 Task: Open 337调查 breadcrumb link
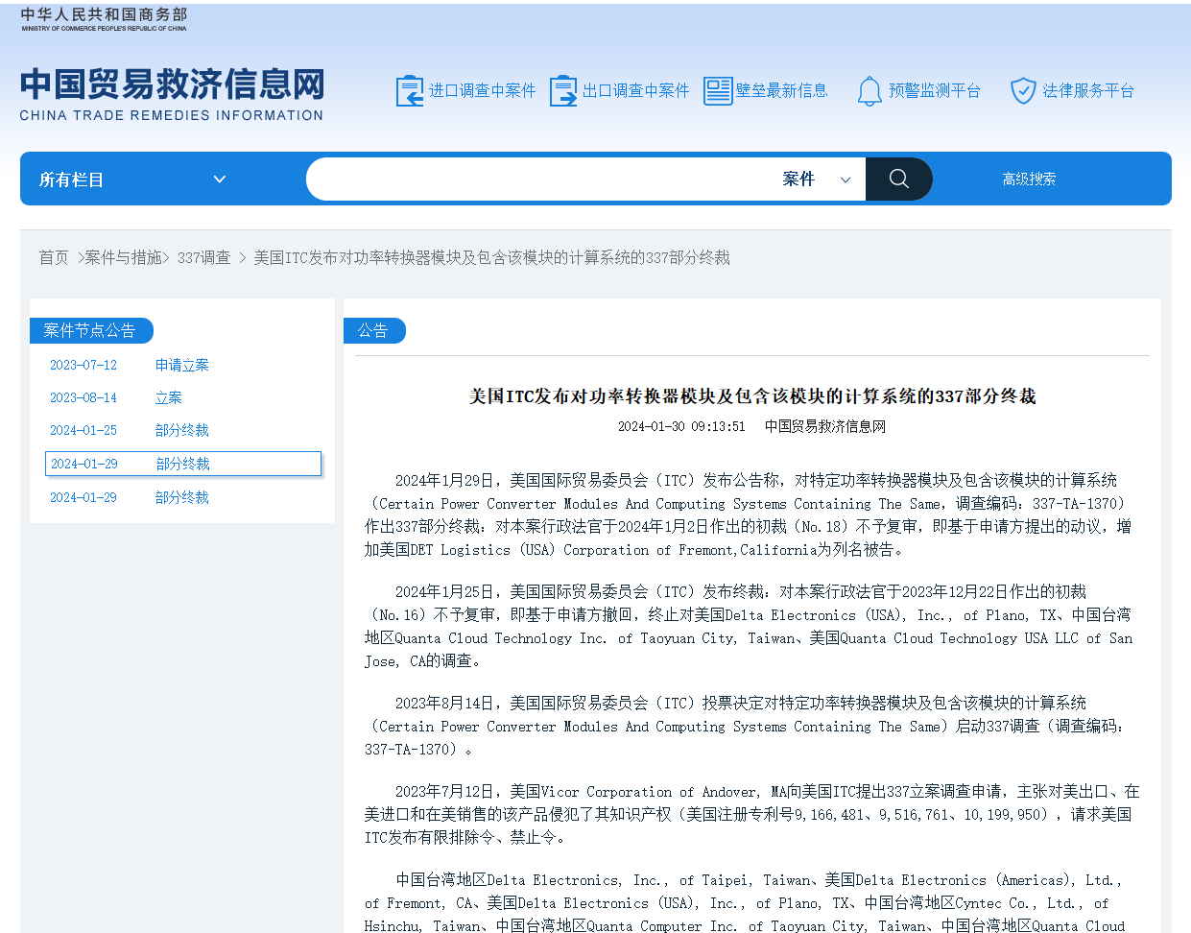(x=203, y=257)
